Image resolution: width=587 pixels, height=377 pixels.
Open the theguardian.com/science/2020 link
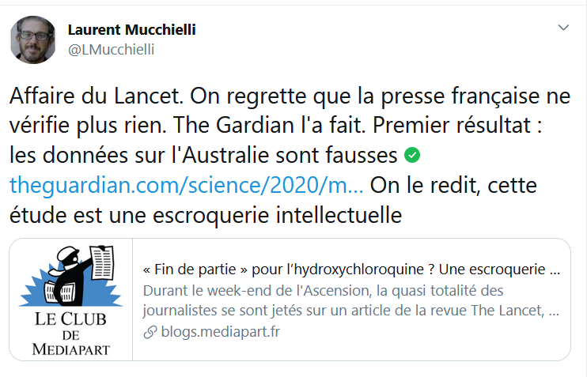coord(187,185)
